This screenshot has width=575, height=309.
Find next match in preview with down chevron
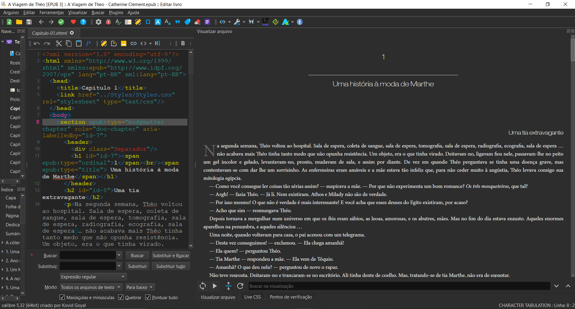pyautogui.click(x=556, y=286)
